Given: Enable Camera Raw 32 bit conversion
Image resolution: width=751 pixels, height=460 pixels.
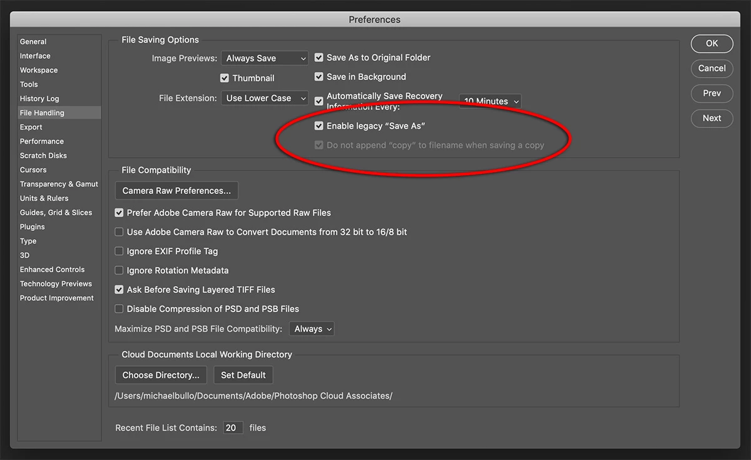Looking at the screenshot, I should click(x=119, y=232).
